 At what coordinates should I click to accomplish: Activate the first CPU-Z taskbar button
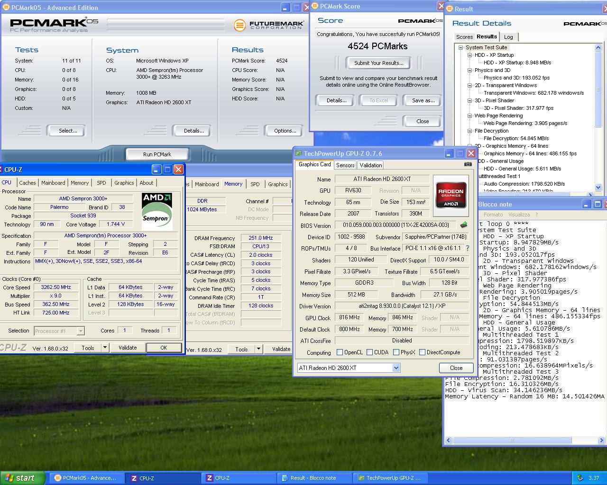coord(164,478)
